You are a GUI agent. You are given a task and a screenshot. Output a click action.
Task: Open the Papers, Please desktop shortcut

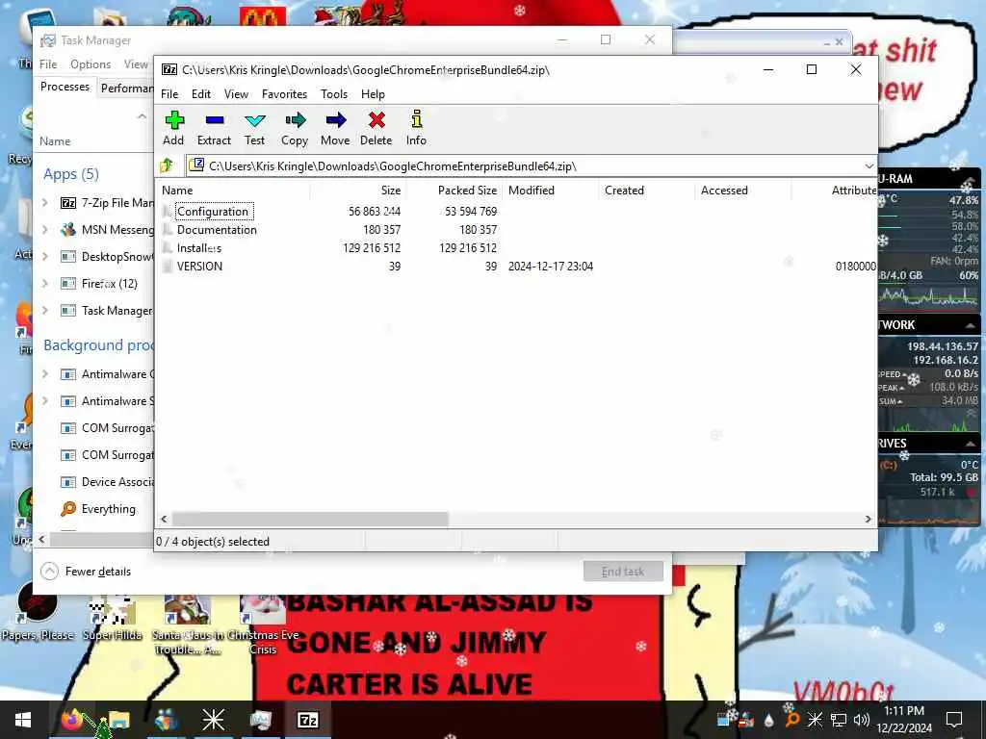(38, 613)
